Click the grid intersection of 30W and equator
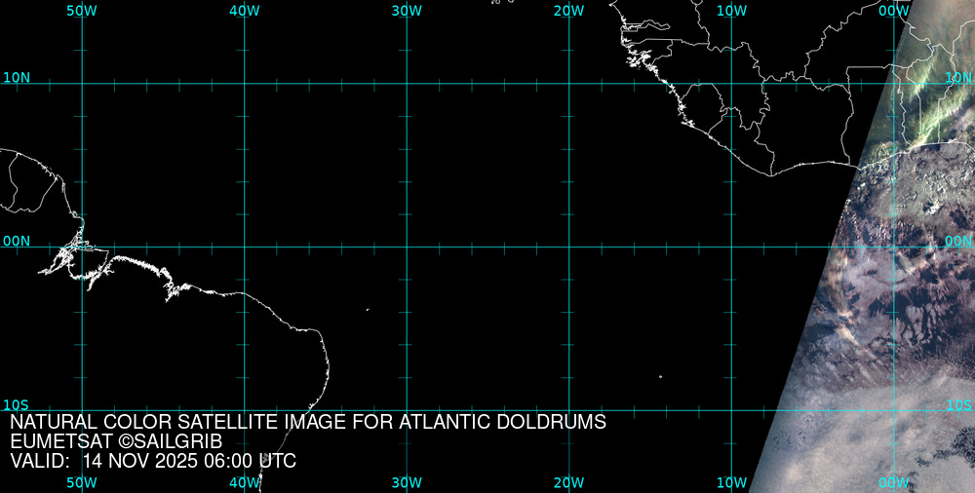975x493 pixels. [407, 246]
